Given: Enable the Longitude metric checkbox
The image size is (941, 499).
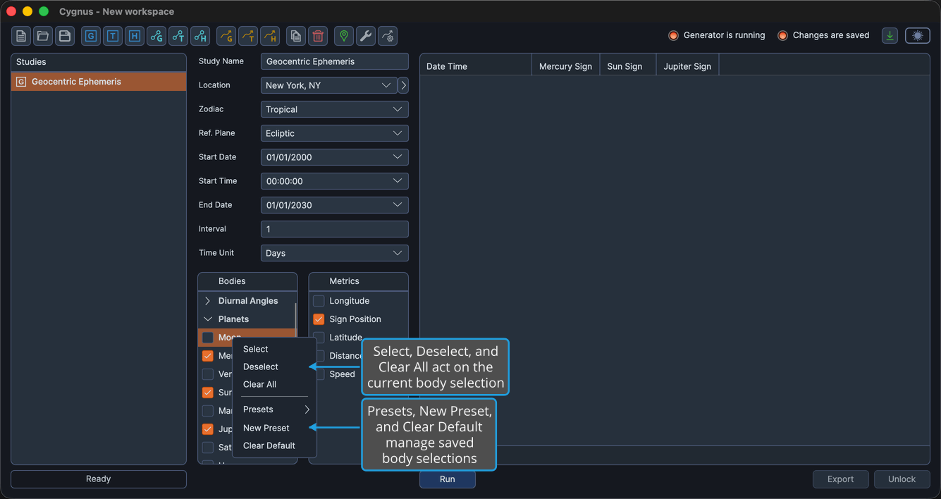Looking at the screenshot, I should (x=319, y=301).
